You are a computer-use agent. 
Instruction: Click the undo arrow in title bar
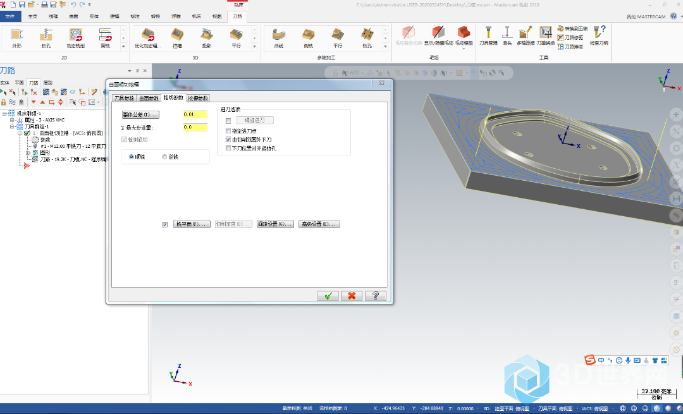[x=73, y=4]
